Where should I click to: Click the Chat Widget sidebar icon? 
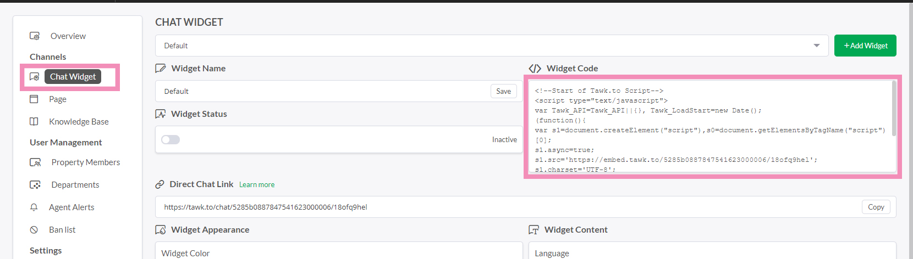coord(34,77)
